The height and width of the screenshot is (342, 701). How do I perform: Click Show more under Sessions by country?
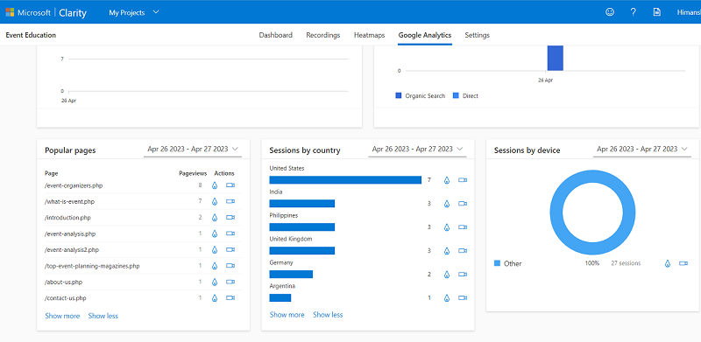[x=287, y=315]
